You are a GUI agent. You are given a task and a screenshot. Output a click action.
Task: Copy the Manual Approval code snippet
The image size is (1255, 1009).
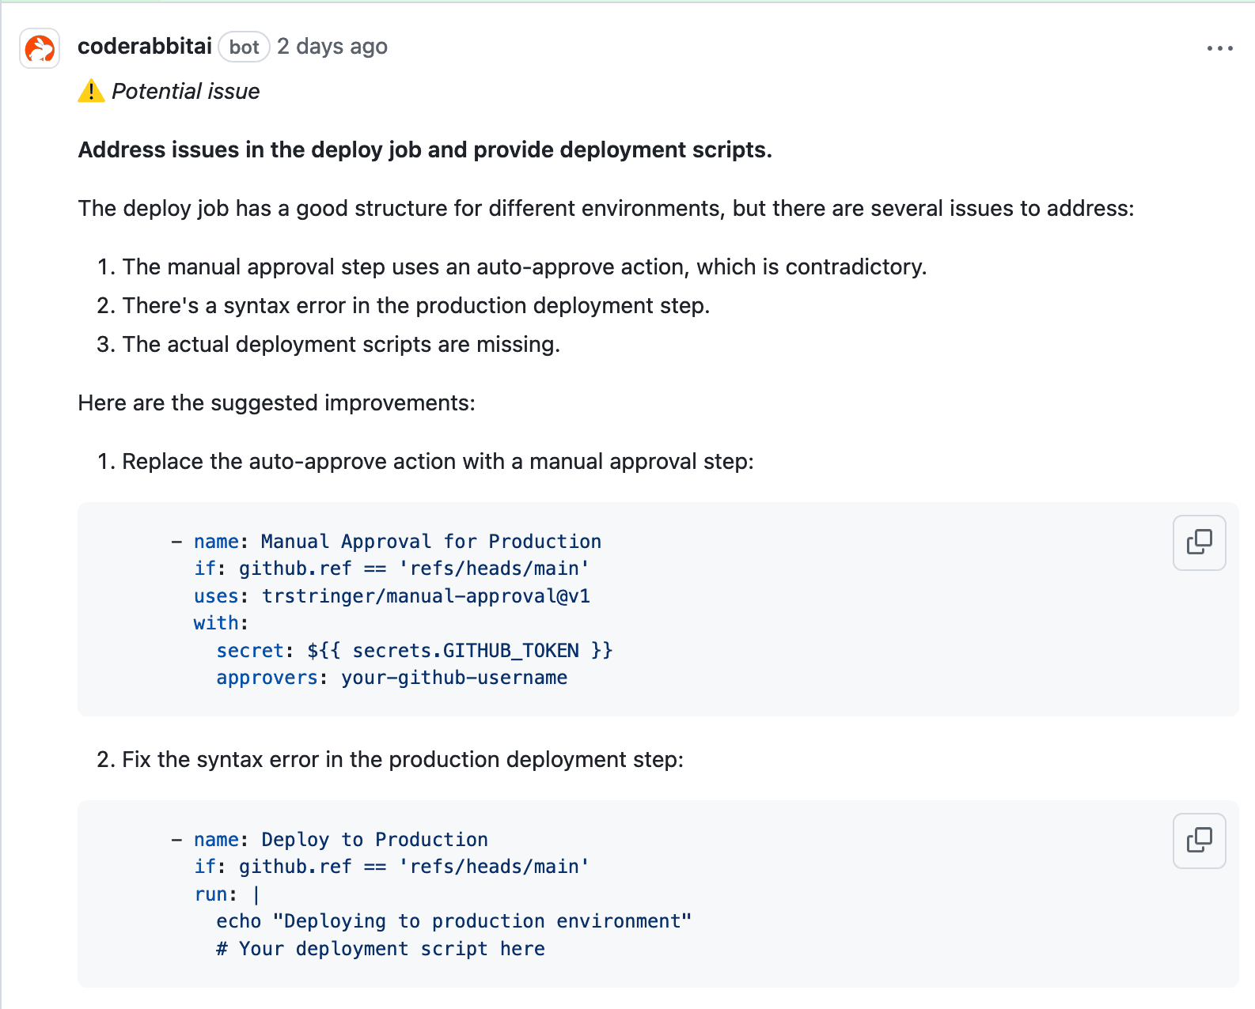pyautogui.click(x=1199, y=542)
